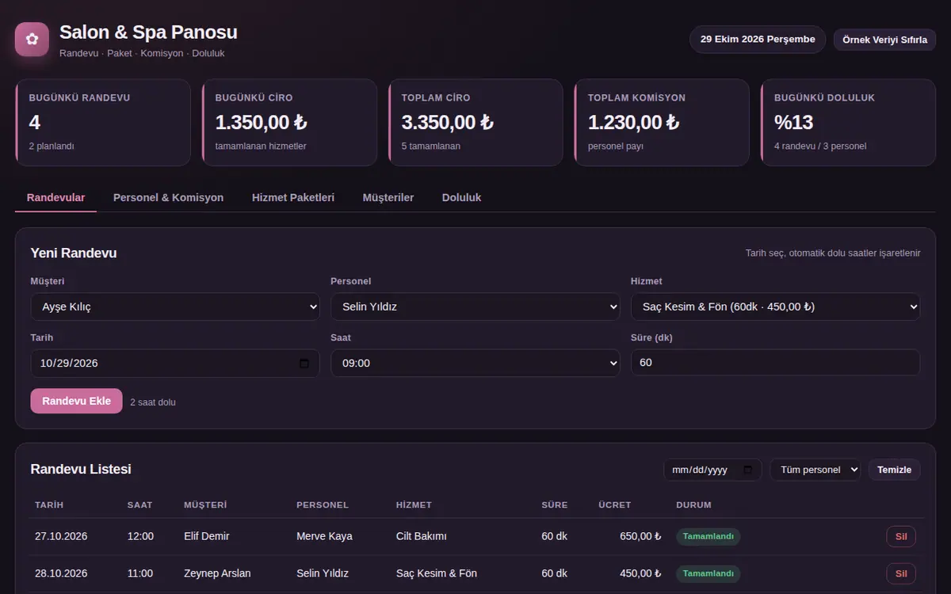Click the Toplam Ciro stat card

point(475,122)
